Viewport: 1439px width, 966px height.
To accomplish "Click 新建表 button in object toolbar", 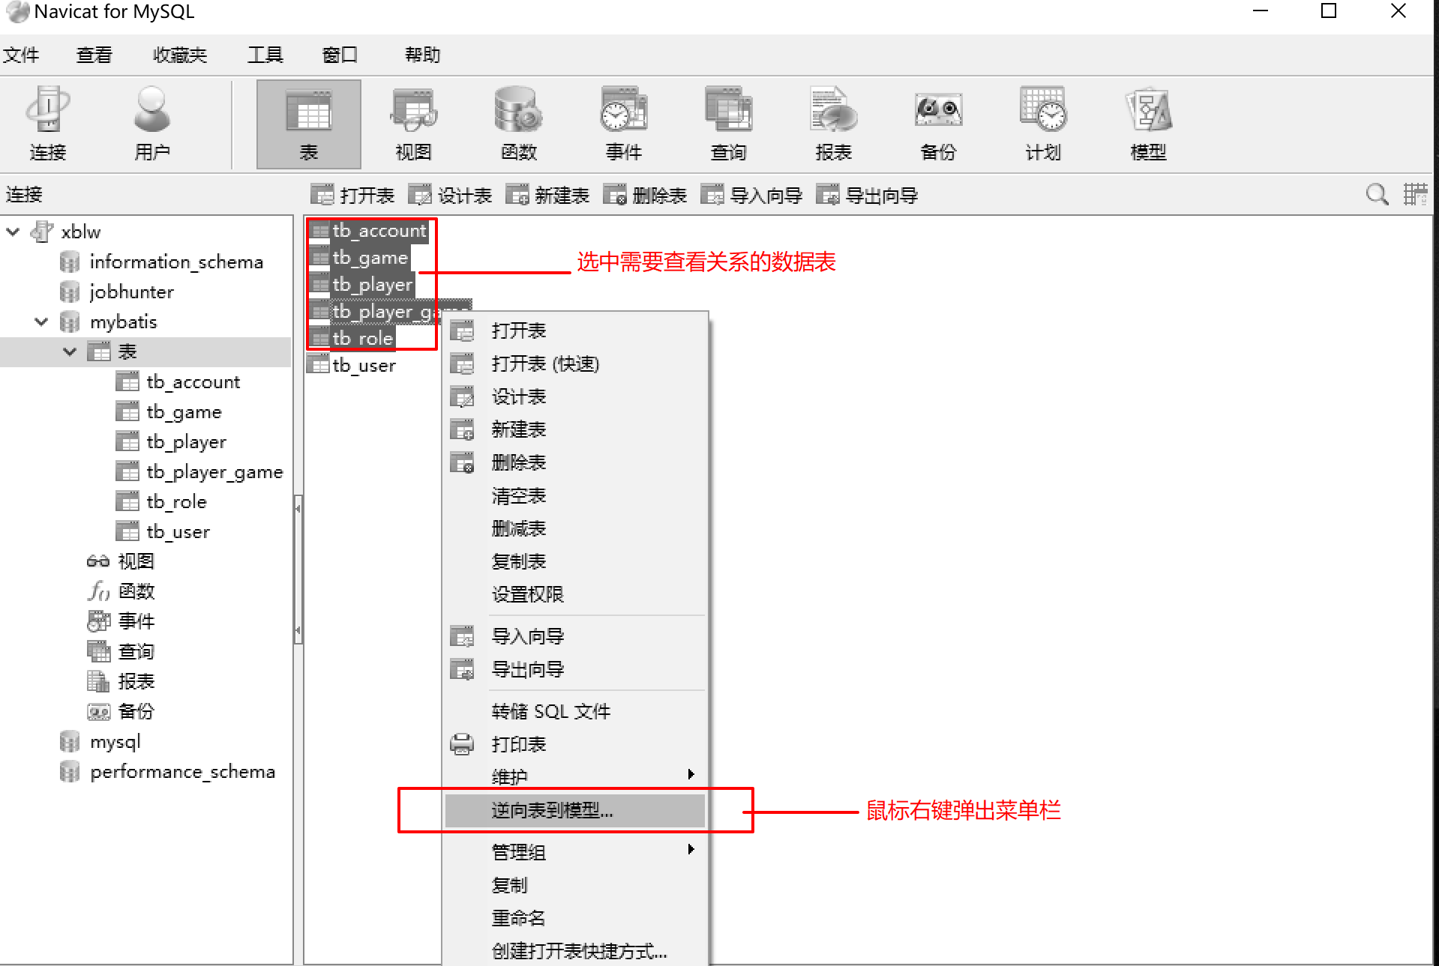I will [548, 196].
